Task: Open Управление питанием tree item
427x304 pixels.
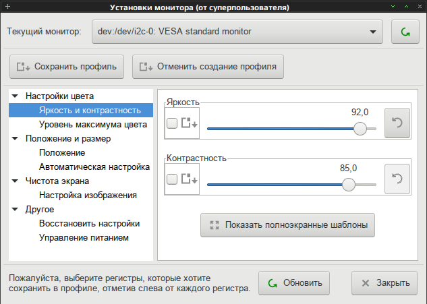Action: pos(81,237)
